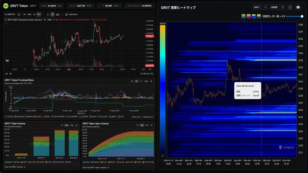Viewport: 308px width, 173px height.
Task: Click the GRVT Token logo icon
Action: click(6, 6)
